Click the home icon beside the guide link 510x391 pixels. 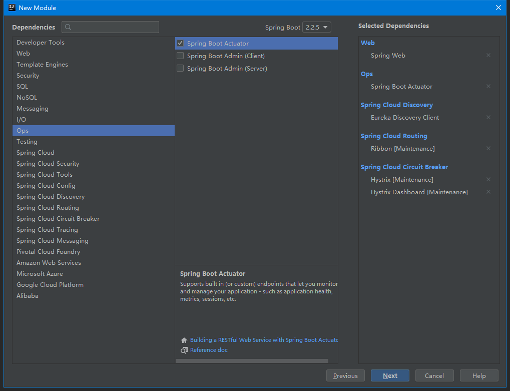[184, 340]
